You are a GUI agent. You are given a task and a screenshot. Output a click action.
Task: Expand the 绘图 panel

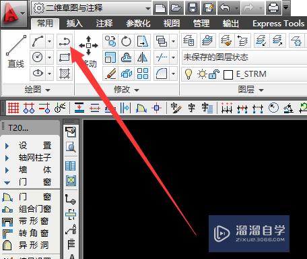pos(38,90)
